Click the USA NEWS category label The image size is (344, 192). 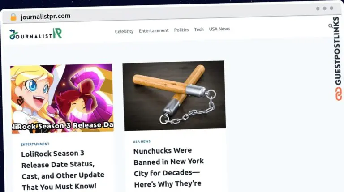[142, 141]
